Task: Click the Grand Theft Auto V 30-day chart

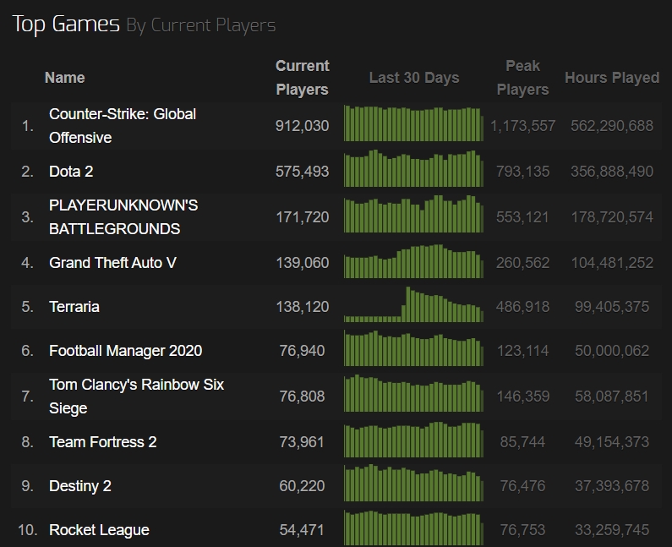Action: coord(413,261)
